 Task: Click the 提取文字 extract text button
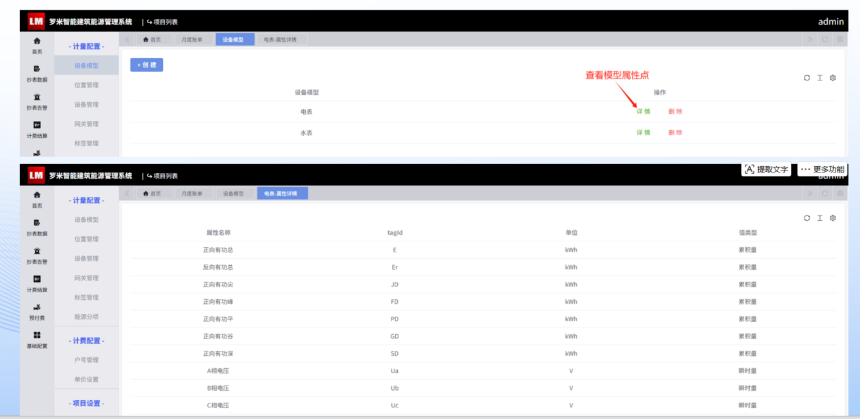[x=766, y=169]
